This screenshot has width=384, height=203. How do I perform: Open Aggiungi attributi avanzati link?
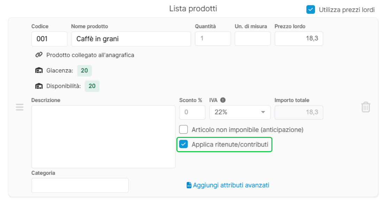[x=231, y=185]
